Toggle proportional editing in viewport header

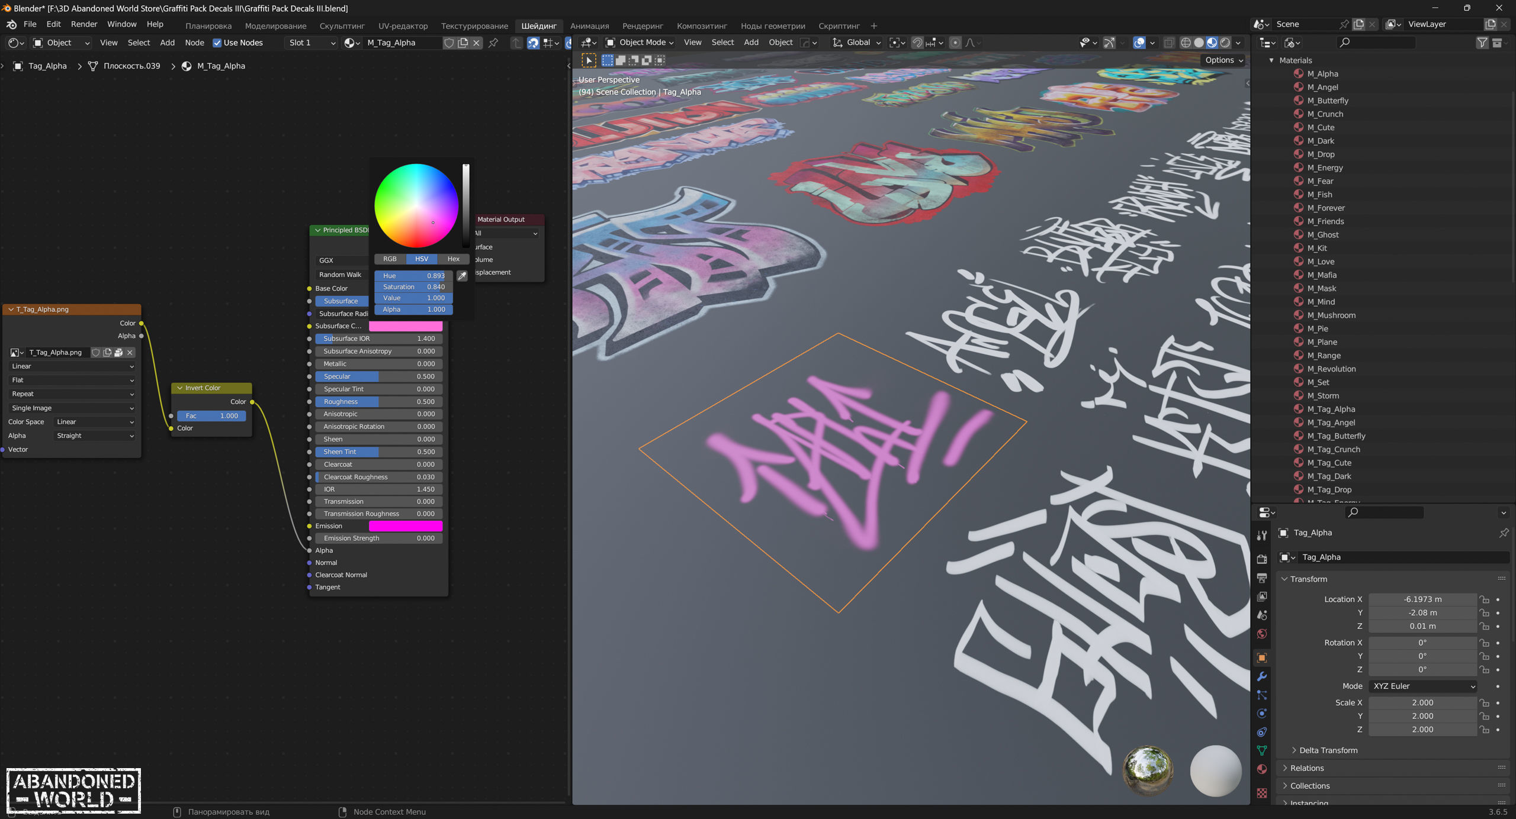(955, 43)
